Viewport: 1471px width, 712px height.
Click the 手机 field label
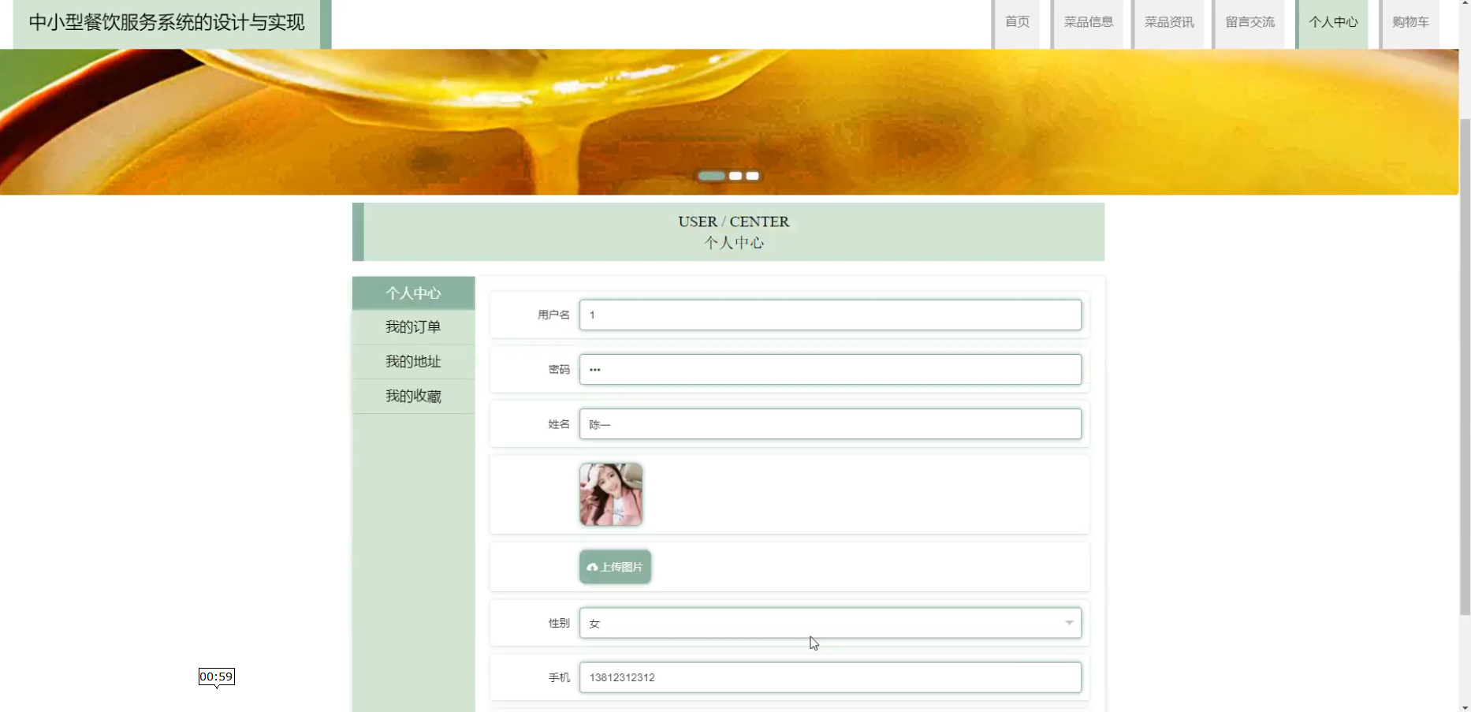pyautogui.click(x=559, y=677)
